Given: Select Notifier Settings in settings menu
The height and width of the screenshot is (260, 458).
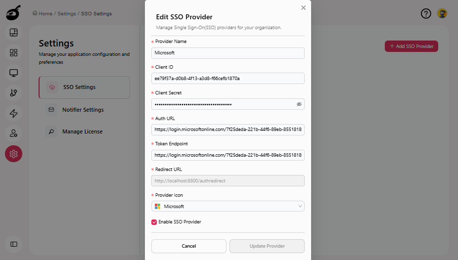Looking at the screenshot, I should (x=84, y=110).
